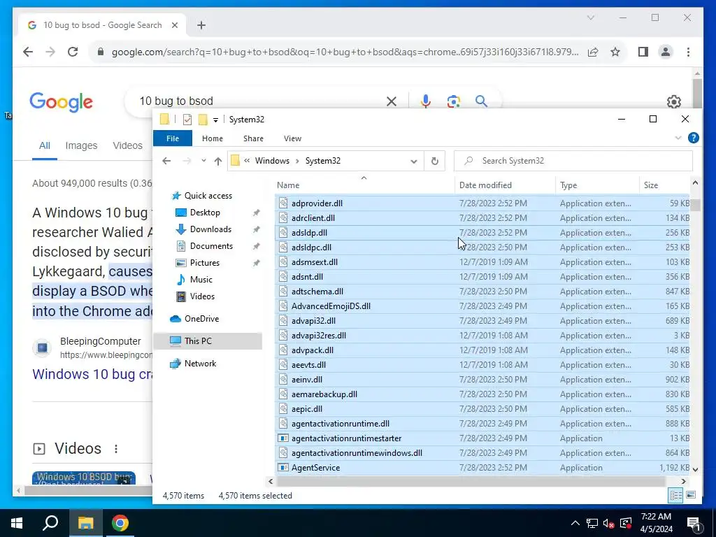Viewport: 716px width, 537px height.
Task: Click Explorer New Folder quick access icon
Action: [x=203, y=120]
